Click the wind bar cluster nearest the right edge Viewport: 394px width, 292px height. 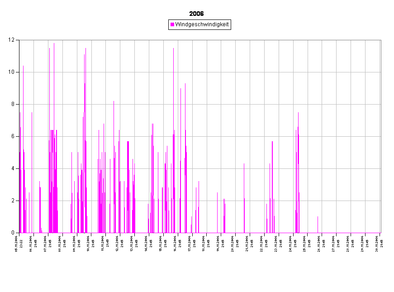click(x=297, y=181)
